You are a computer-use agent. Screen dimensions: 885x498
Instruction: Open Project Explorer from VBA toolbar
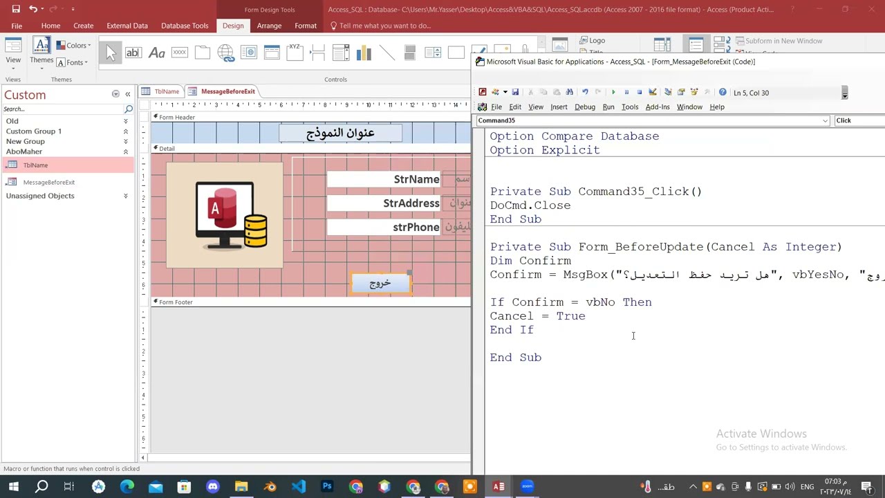pos(668,92)
